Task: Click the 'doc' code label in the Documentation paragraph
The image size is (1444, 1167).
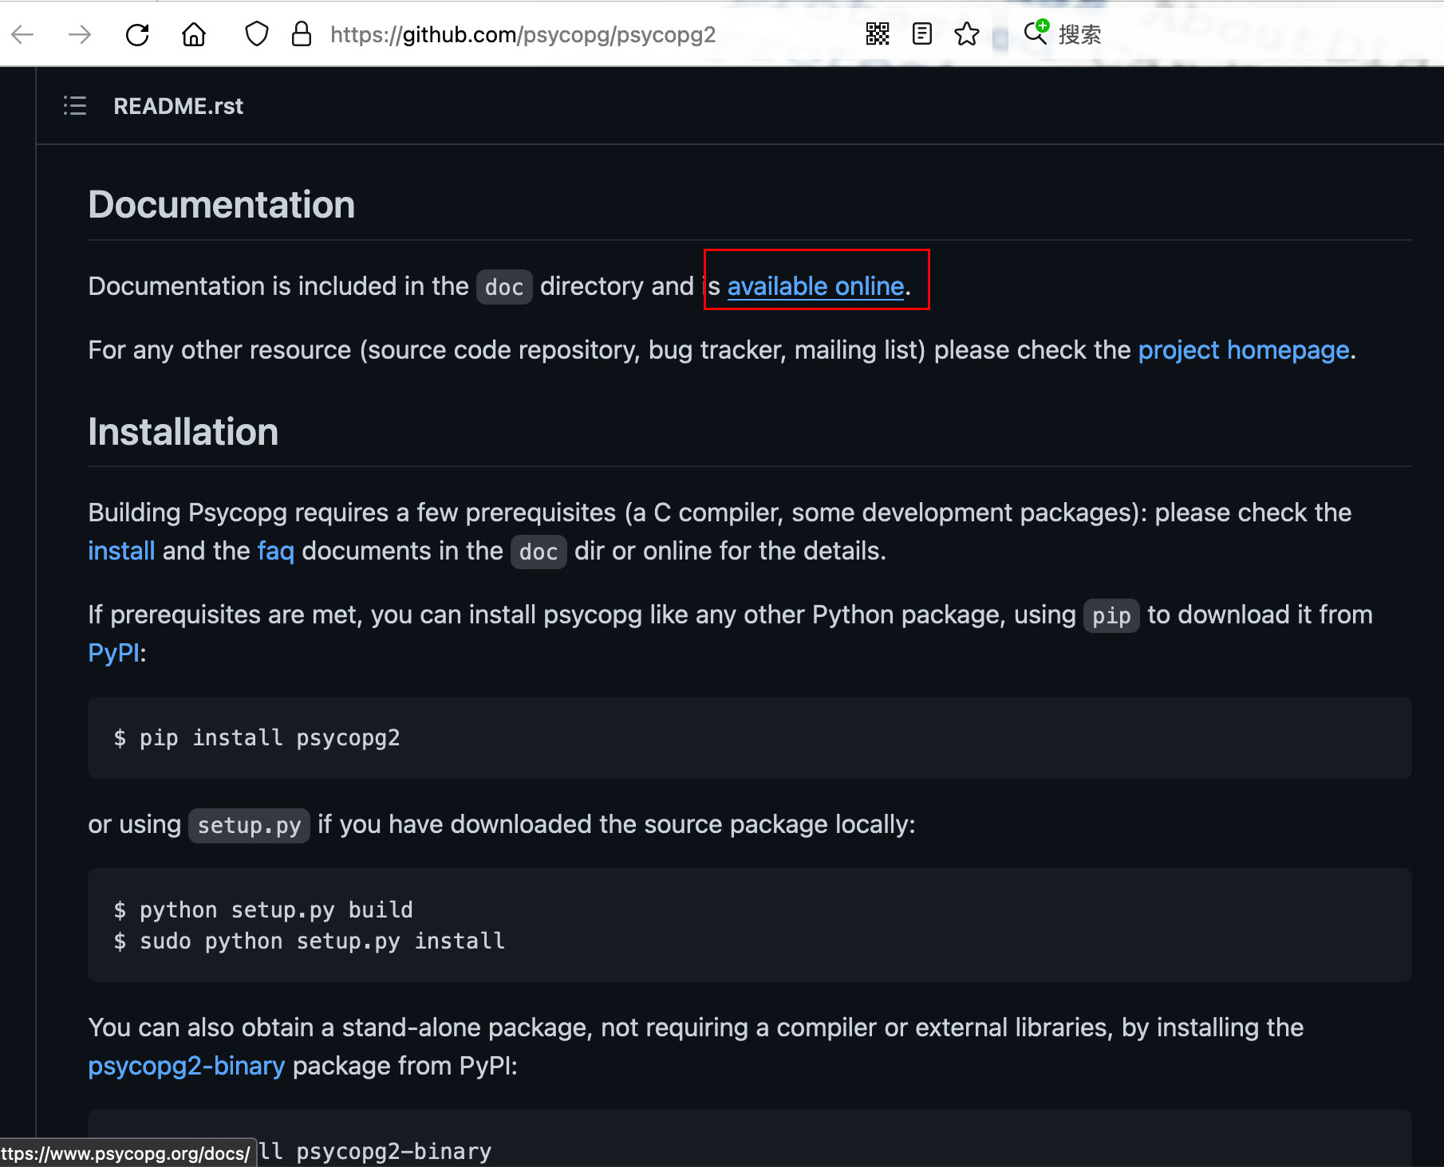Action: (x=504, y=287)
